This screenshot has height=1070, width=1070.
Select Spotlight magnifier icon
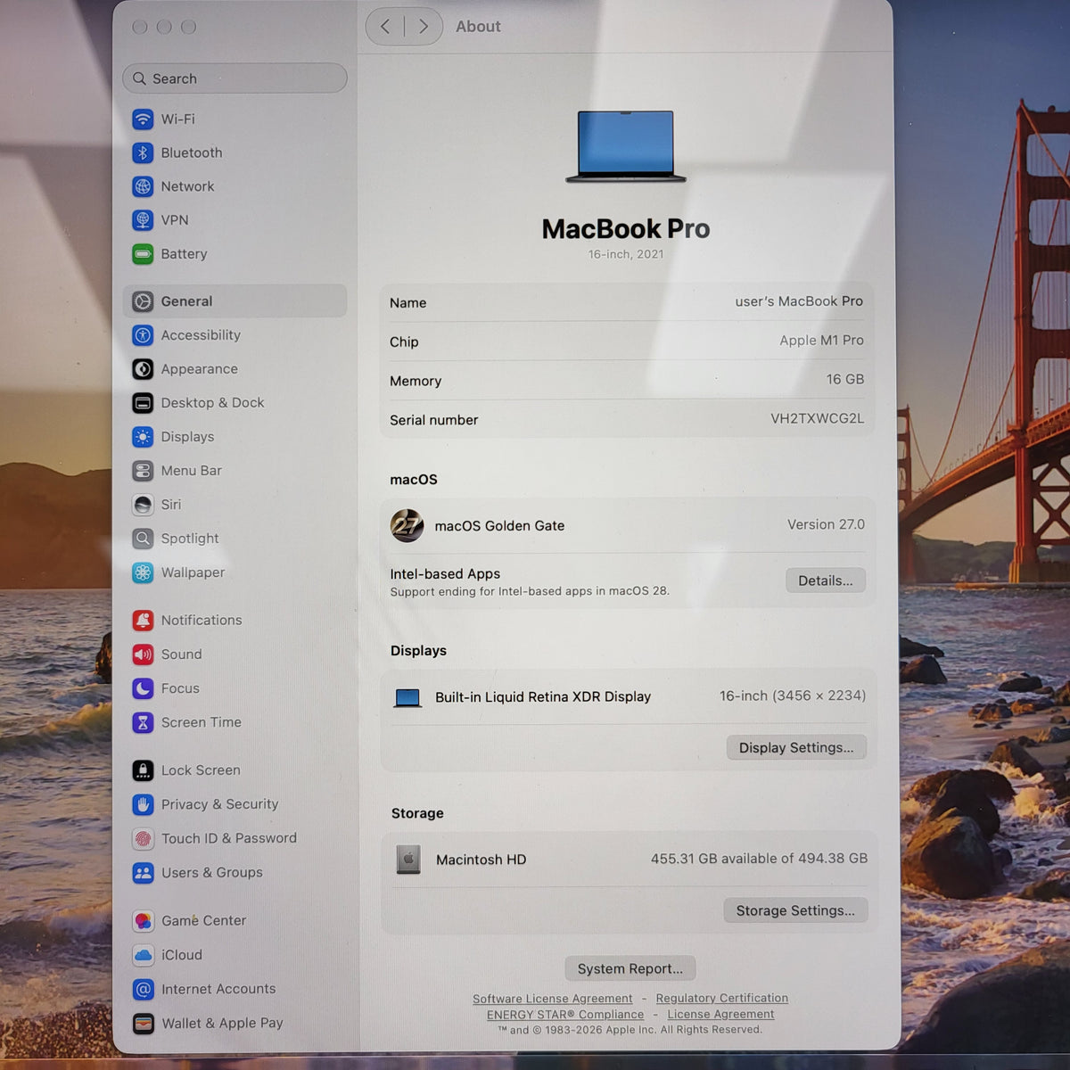(x=143, y=539)
